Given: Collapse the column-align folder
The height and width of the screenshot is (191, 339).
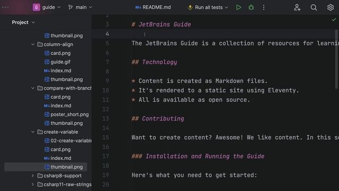Looking at the screenshot, I should click(x=33, y=45).
